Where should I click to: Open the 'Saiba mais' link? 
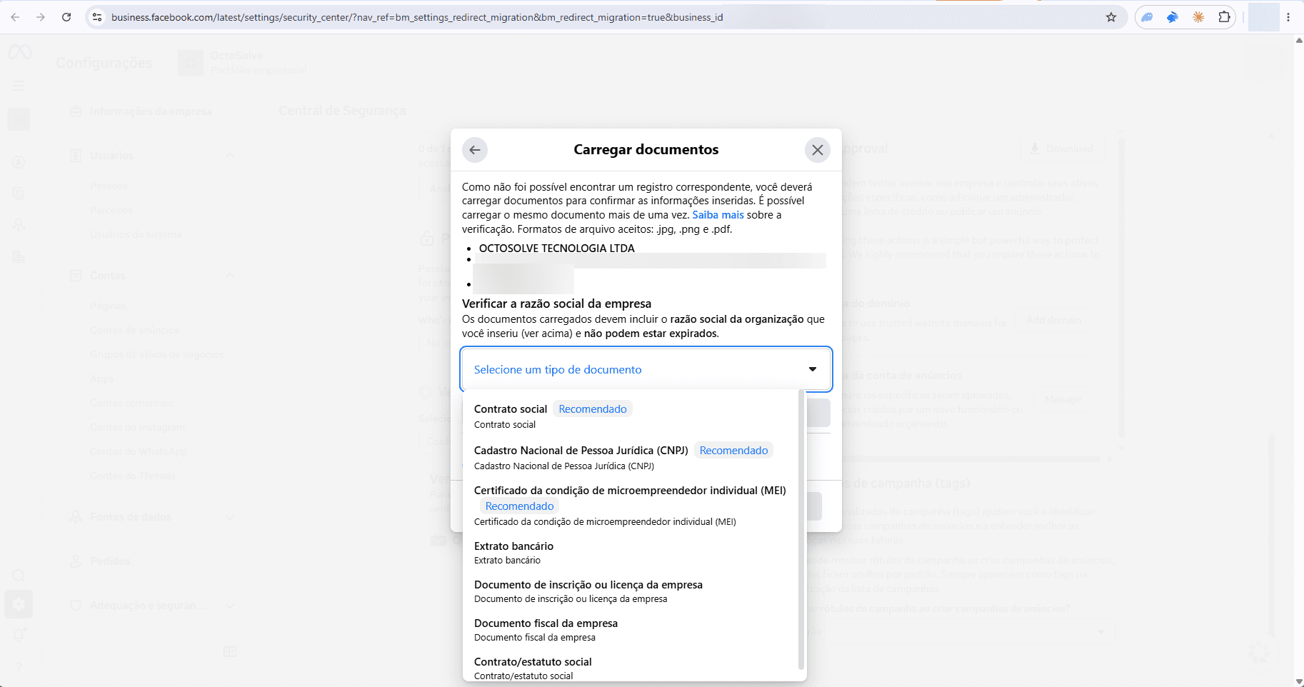(x=718, y=215)
